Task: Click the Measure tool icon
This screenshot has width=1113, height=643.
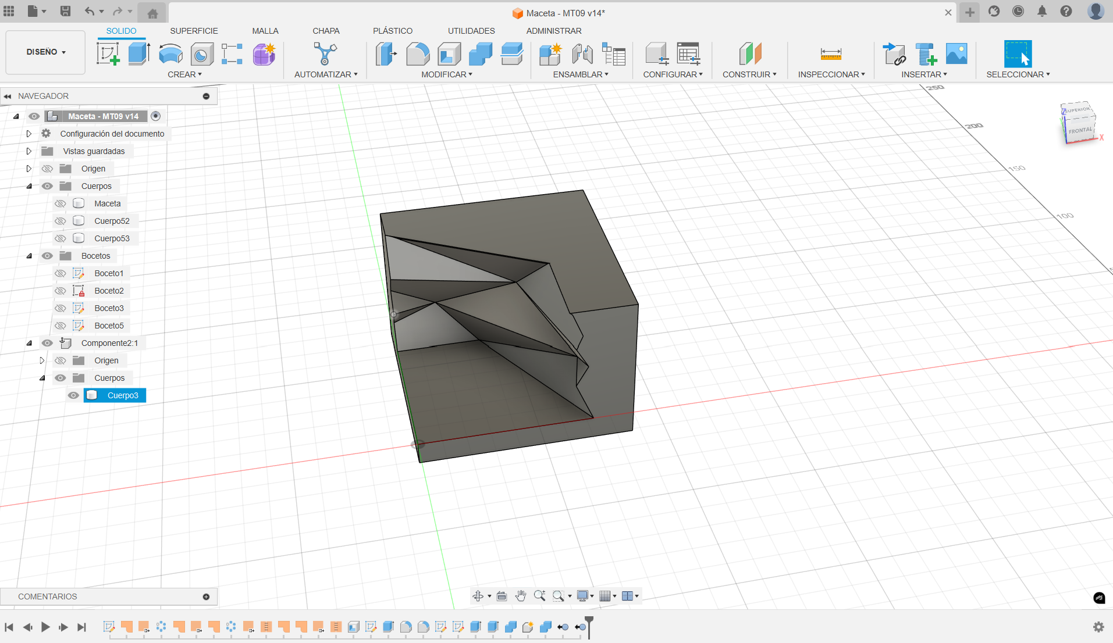Action: (831, 53)
